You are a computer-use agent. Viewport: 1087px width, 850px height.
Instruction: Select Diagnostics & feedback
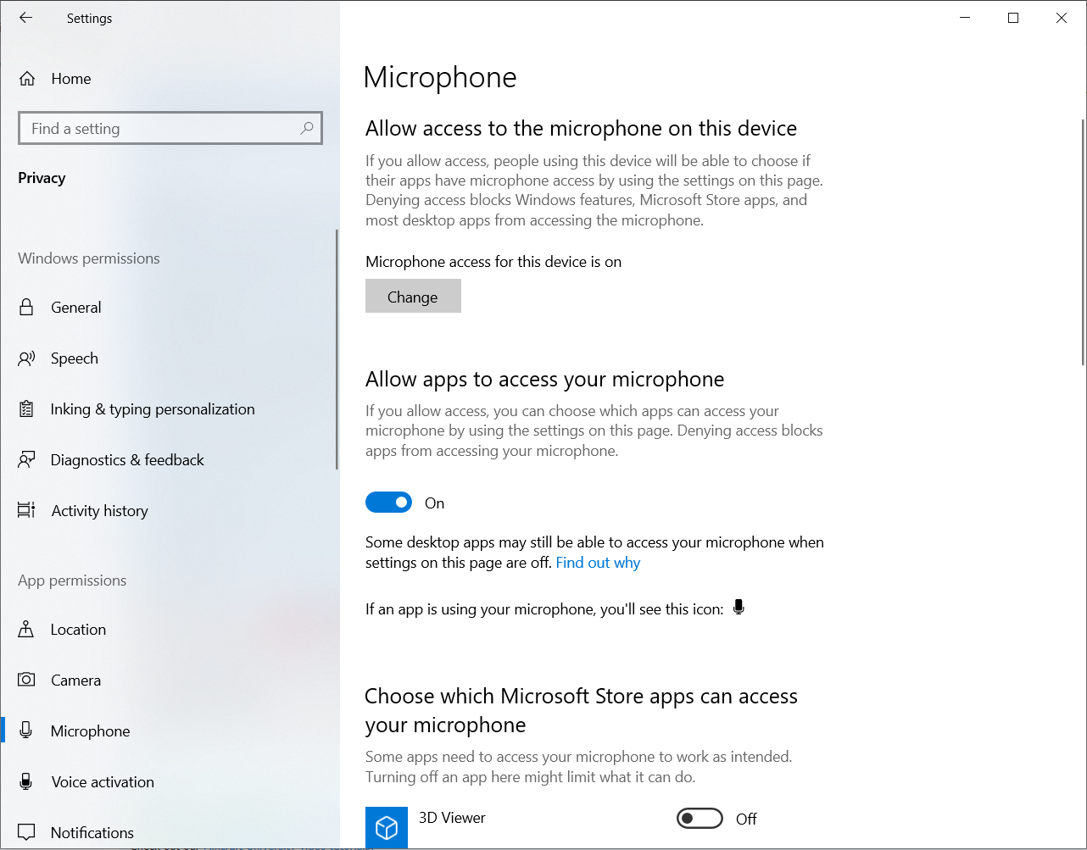[170, 460]
